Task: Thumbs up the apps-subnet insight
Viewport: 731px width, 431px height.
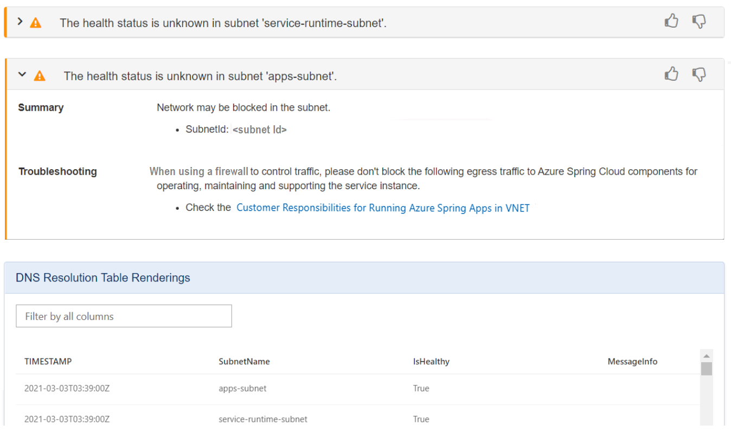Action: (x=671, y=74)
